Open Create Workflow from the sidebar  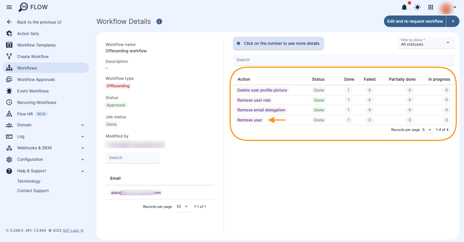[33, 57]
